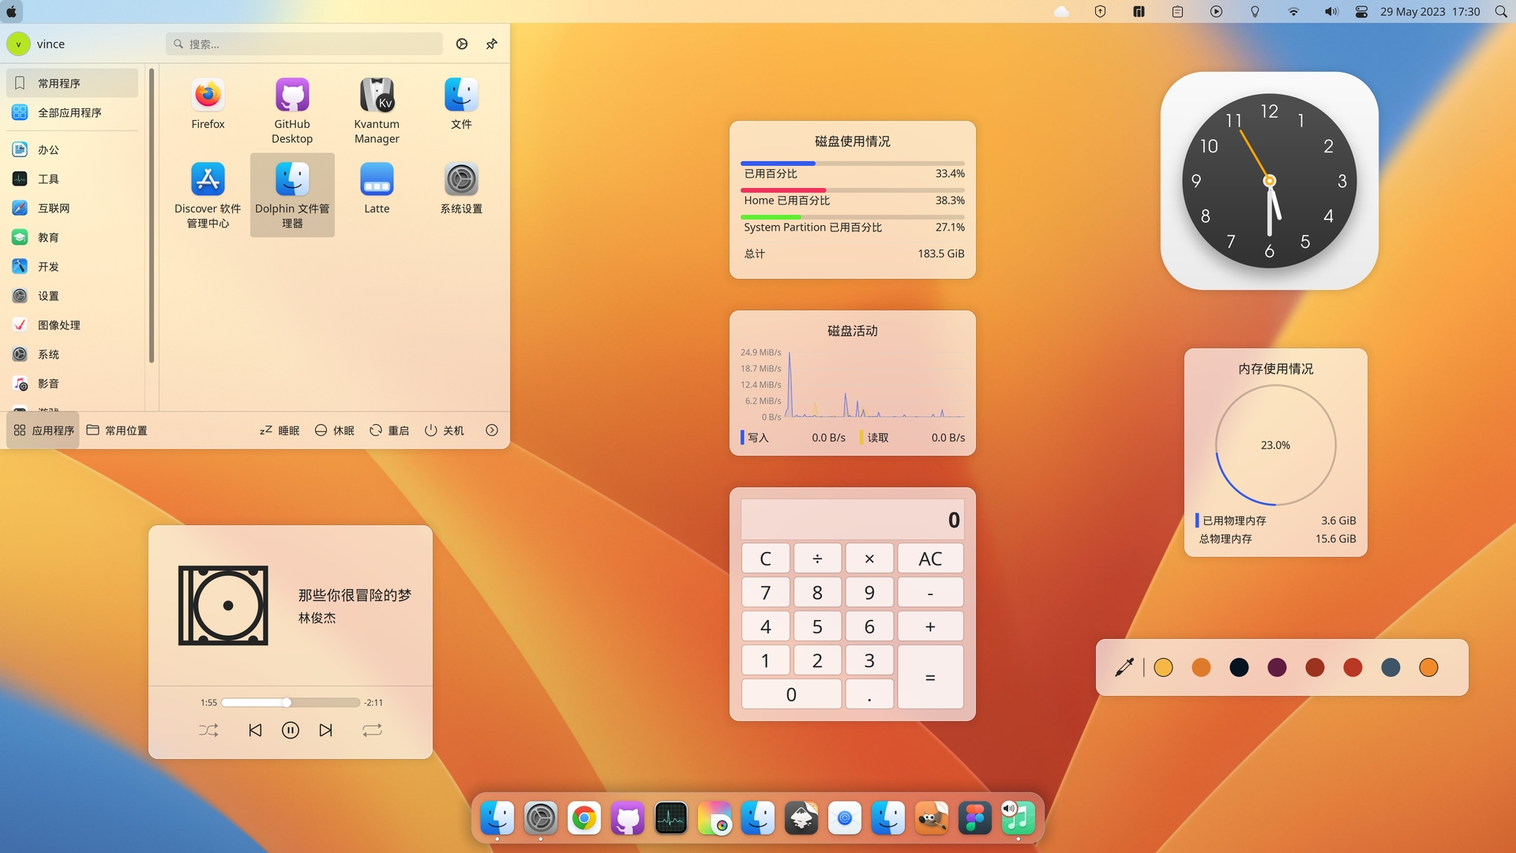The width and height of the screenshot is (1516, 853).
Task: Open the 设置 category
Action: [73, 296]
